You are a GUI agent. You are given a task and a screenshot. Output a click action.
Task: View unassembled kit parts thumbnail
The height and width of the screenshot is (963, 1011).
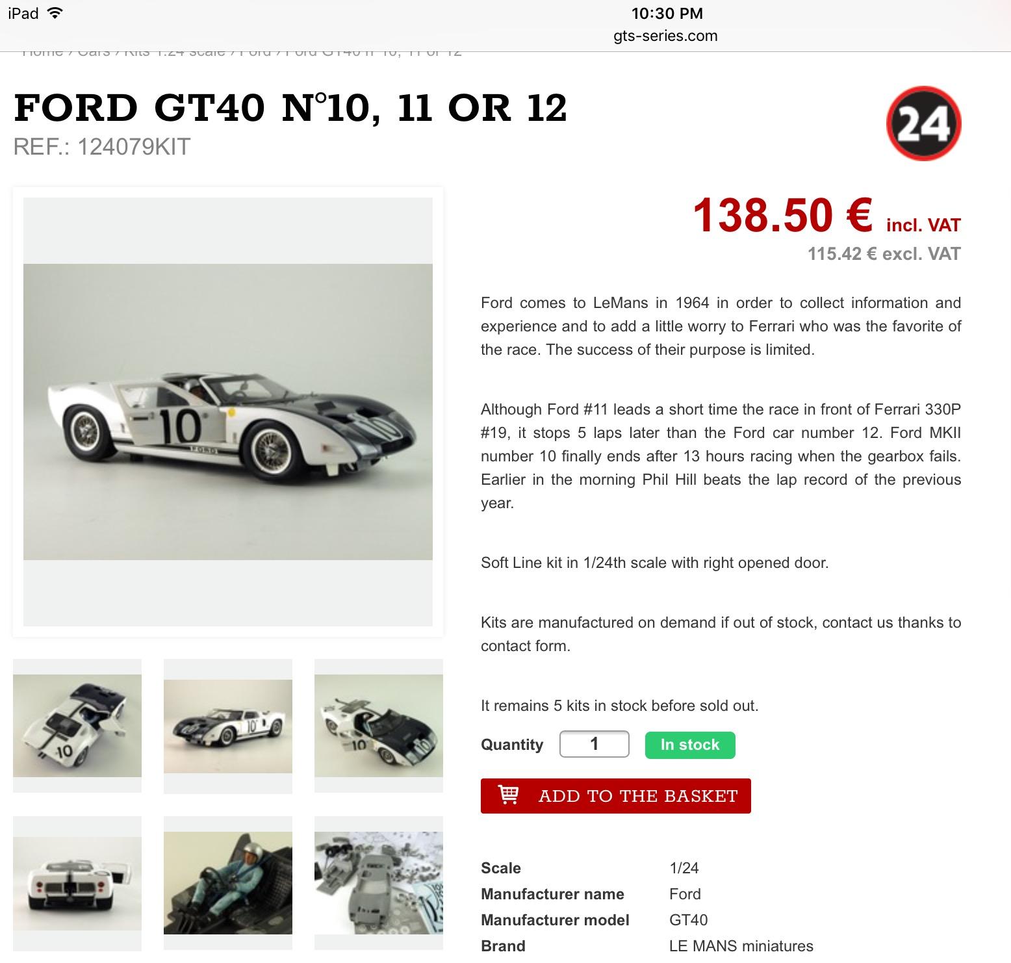click(379, 884)
